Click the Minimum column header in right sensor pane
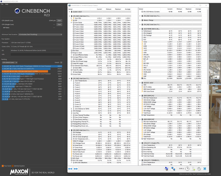This screenshot has height=176, width=221. pos(179,9)
